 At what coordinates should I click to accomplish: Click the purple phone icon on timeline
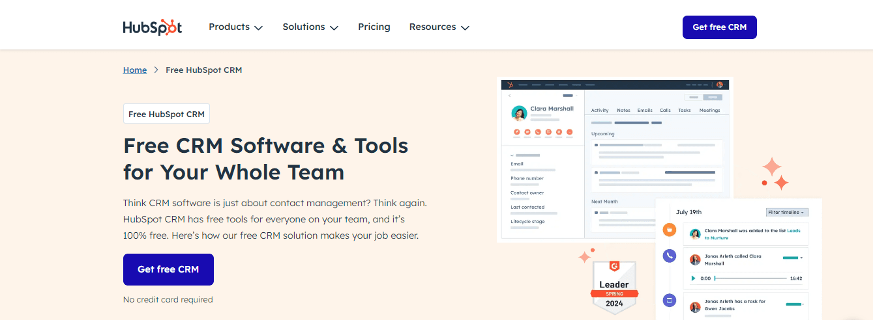tap(670, 256)
